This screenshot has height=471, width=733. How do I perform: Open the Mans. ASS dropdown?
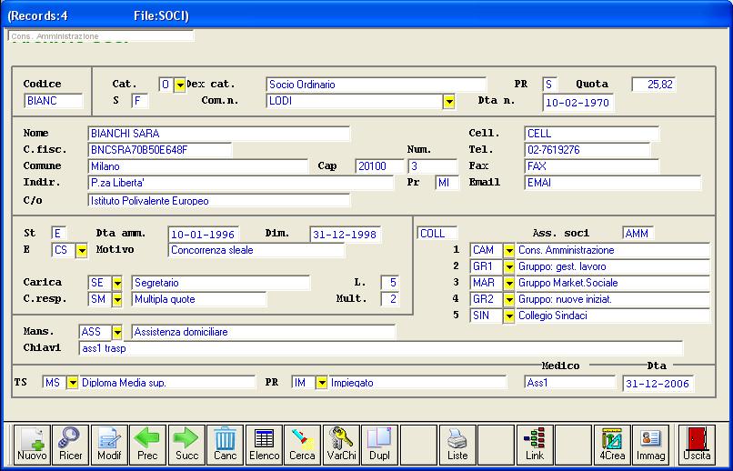pyautogui.click(x=117, y=332)
